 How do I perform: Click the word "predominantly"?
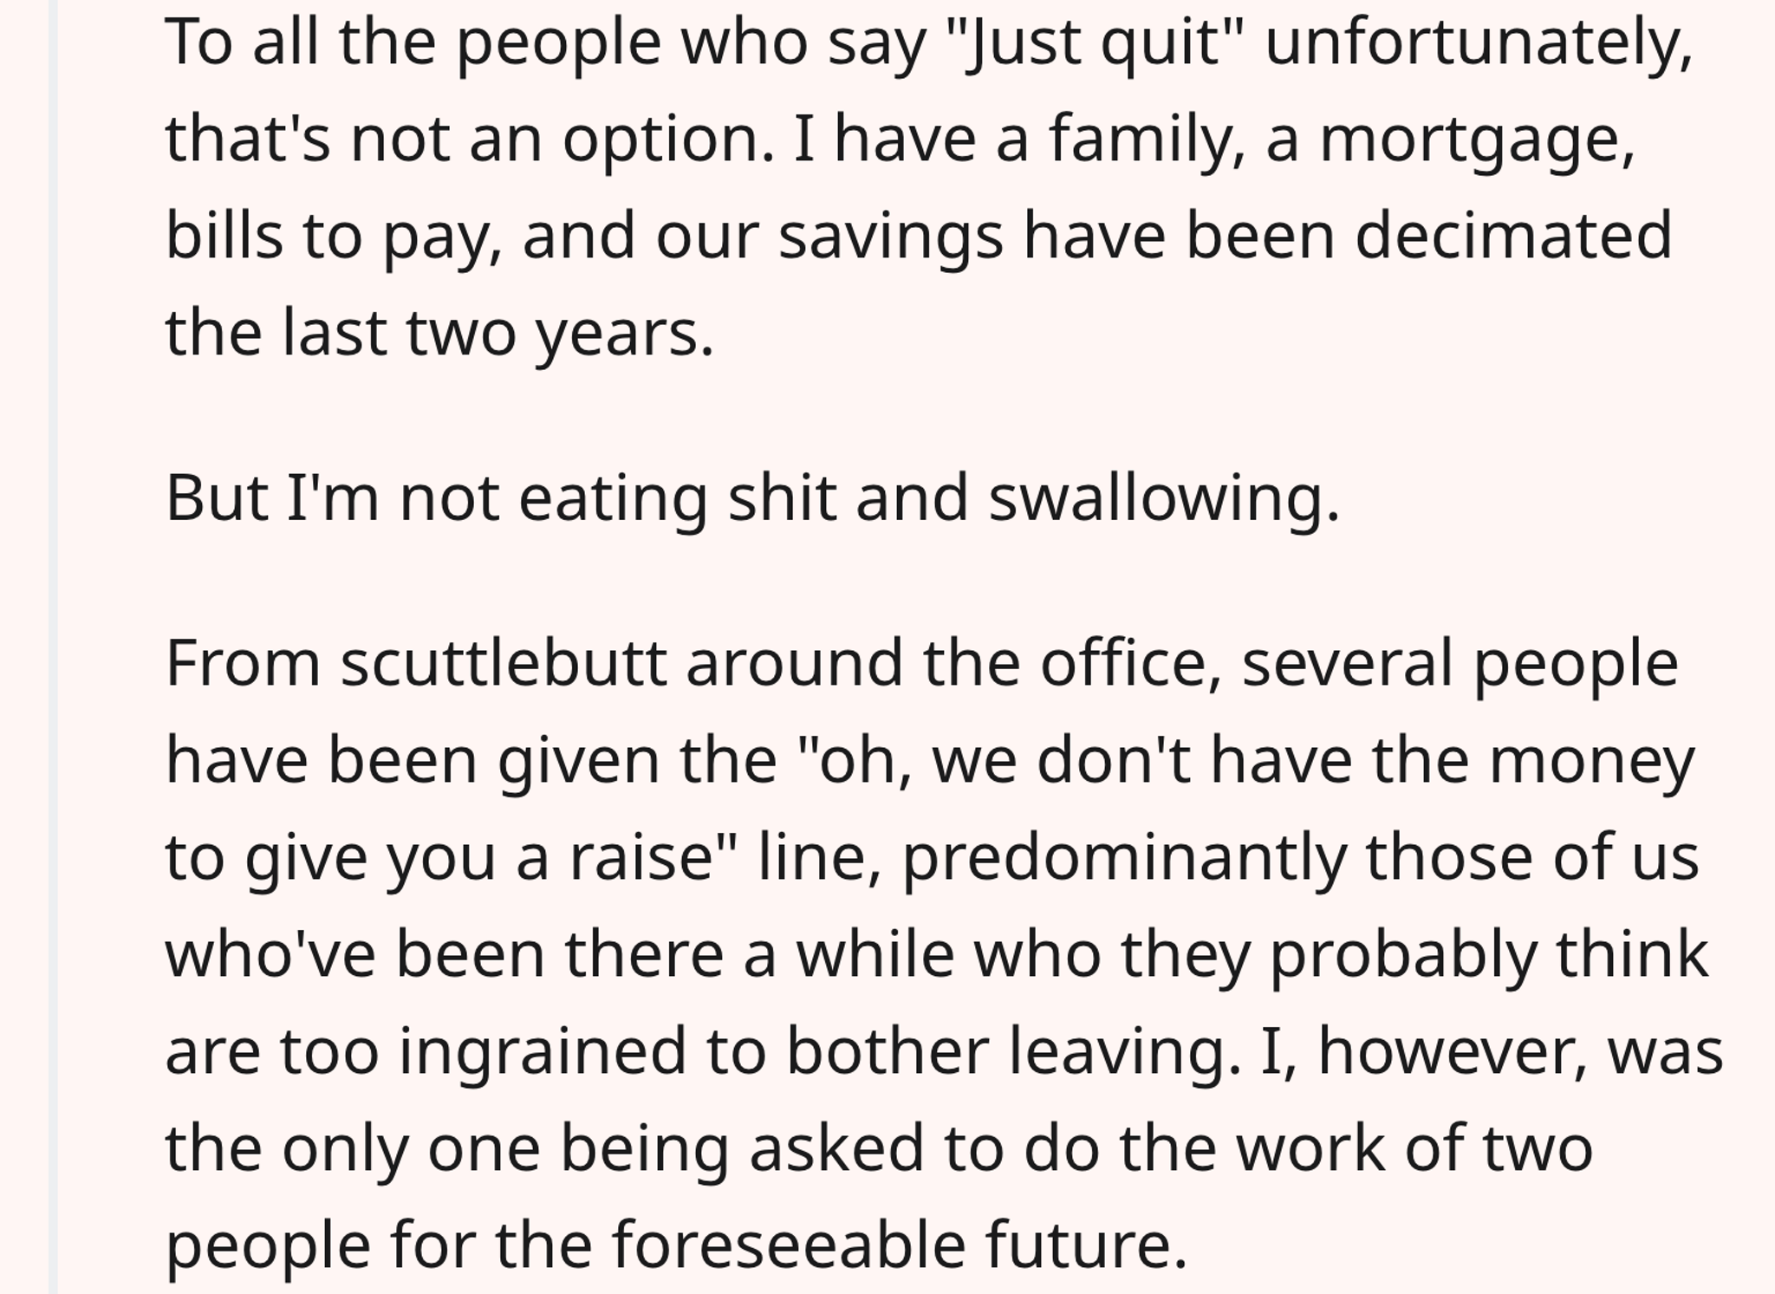[1124, 859]
